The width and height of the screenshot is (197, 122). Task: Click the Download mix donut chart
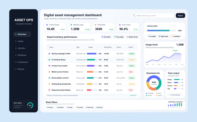click(x=154, y=83)
